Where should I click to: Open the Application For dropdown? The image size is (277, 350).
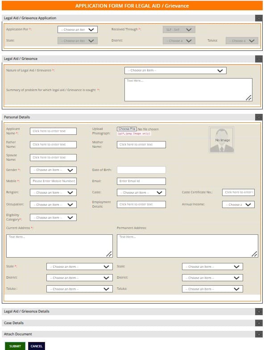pyautogui.click(x=78, y=30)
